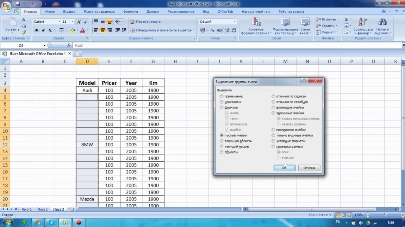
Task: Click the increase decimal icon
Action: pyautogui.click(x=227, y=30)
